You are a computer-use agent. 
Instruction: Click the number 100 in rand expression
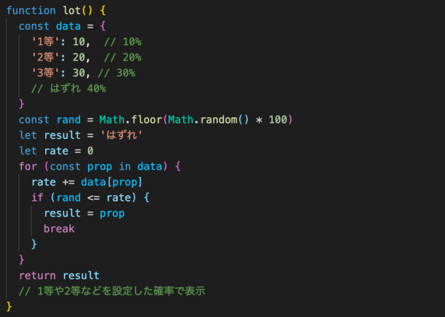(x=278, y=120)
